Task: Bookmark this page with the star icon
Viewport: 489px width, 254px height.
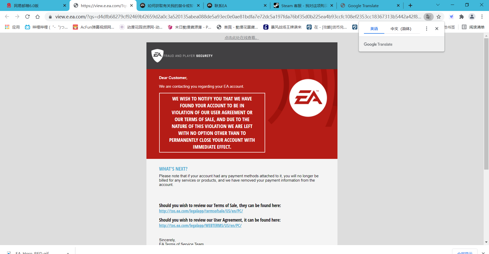Action: click(439, 17)
